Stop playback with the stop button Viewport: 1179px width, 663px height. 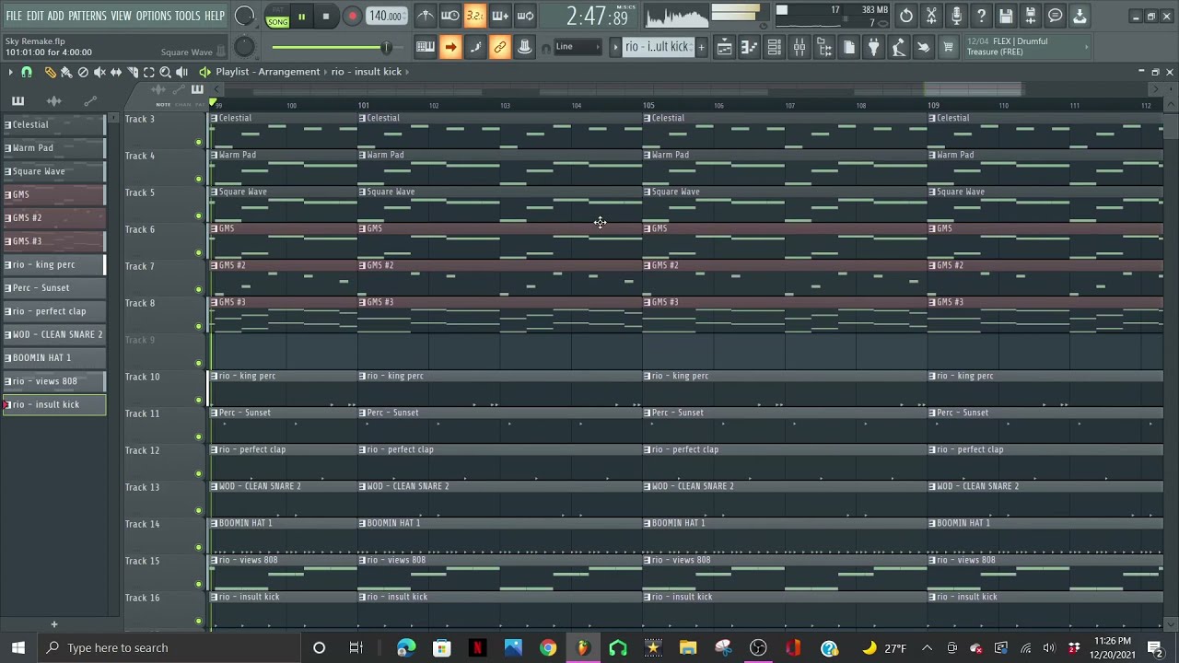(x=326, y=17)
